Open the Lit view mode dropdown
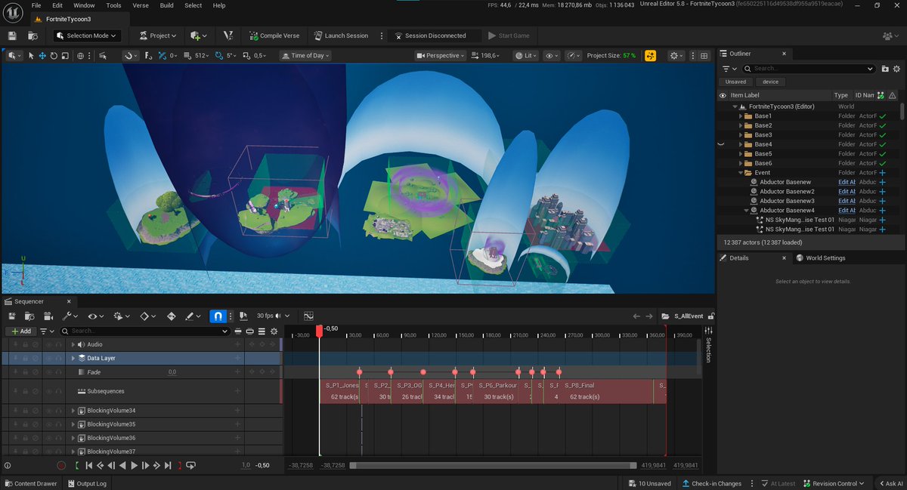Viewport: 907px width, 490px height. click(x=526, y=55)
